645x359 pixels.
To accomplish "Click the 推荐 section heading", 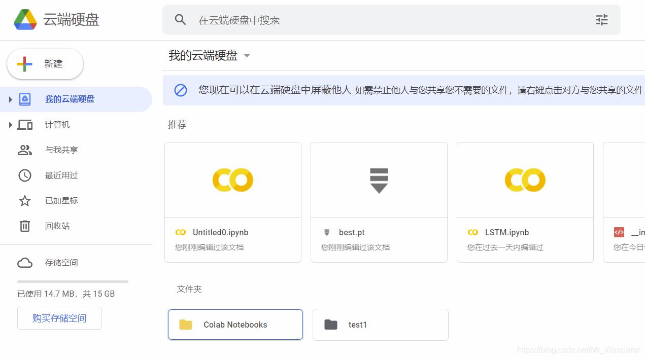I will click(177, 125).
